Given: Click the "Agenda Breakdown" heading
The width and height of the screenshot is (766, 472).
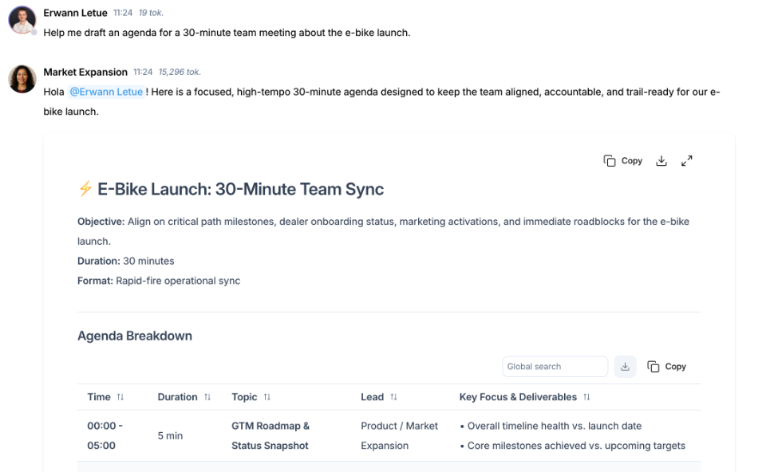Looking at the screenshot, I should coord(135,336).
